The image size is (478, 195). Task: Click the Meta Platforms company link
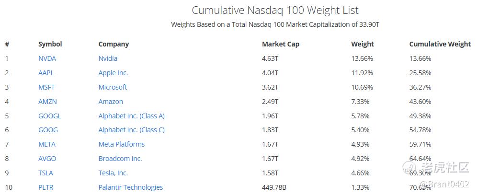click(122, 144)
